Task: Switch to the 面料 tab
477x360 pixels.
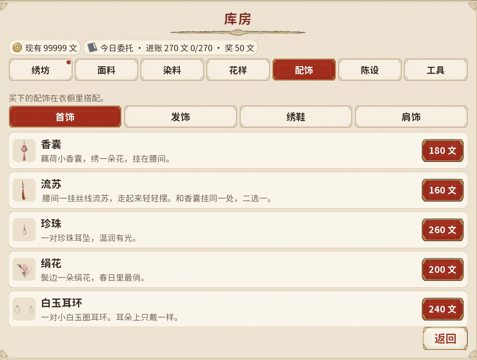Action: [106, 70]
